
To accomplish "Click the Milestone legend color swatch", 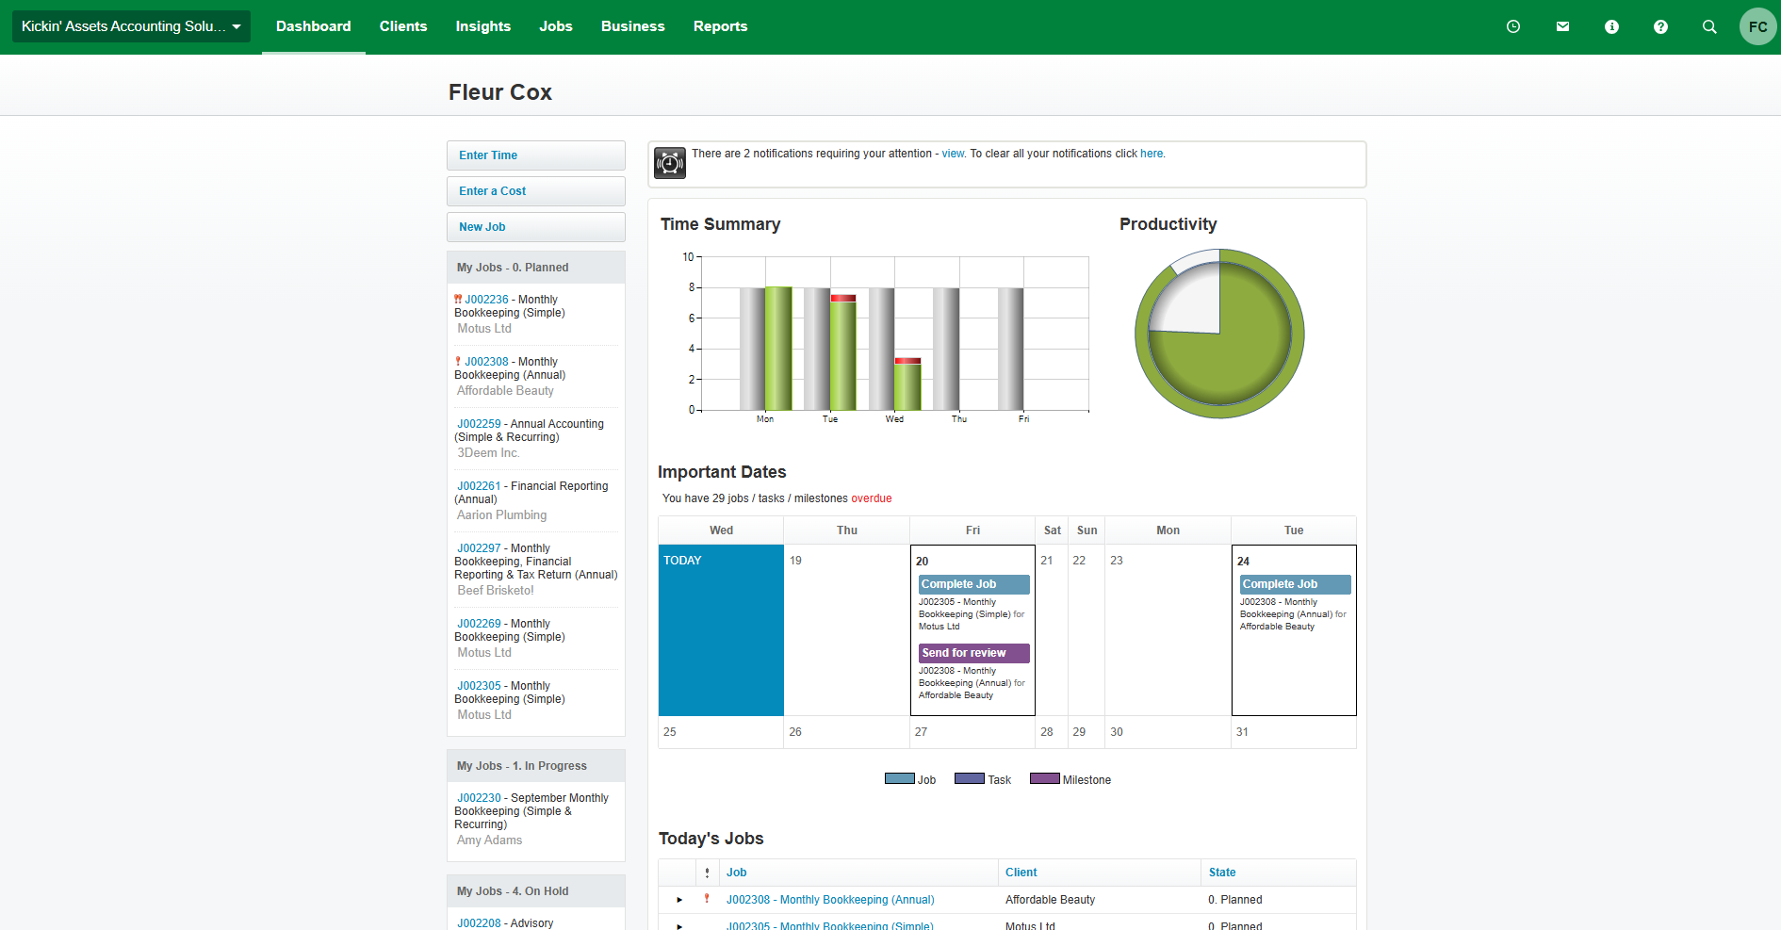I will coord(1044,779).
